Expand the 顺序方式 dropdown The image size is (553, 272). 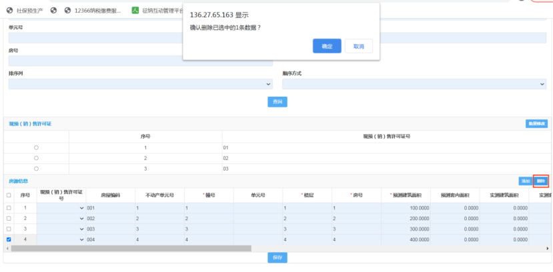(414, 85)
